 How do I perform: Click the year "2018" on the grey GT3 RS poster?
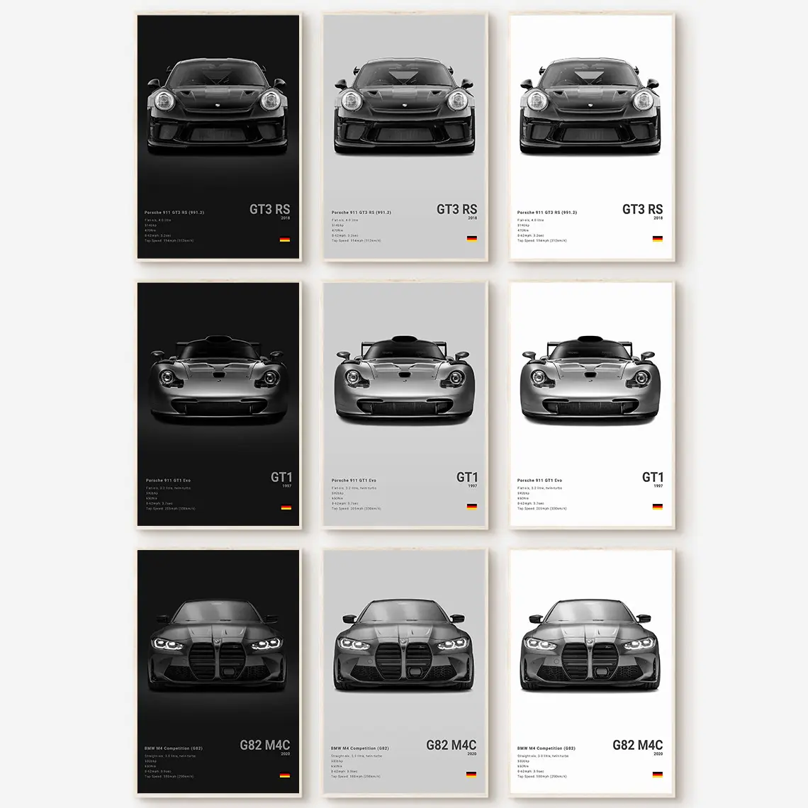tap(472, 218)
